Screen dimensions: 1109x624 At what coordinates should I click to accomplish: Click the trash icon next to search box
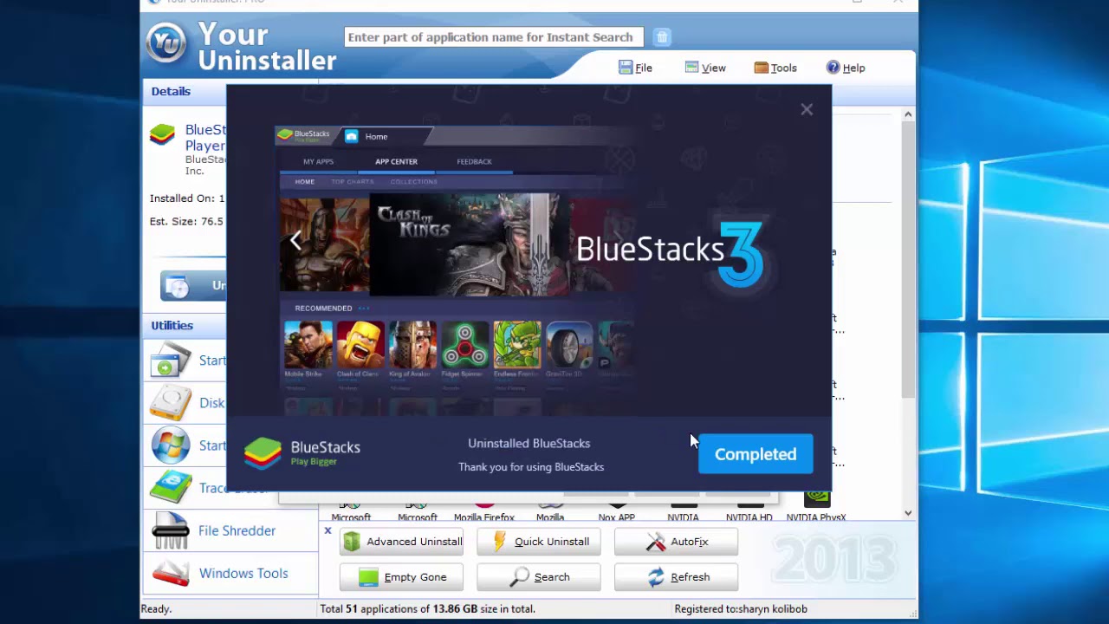point(662,37)
